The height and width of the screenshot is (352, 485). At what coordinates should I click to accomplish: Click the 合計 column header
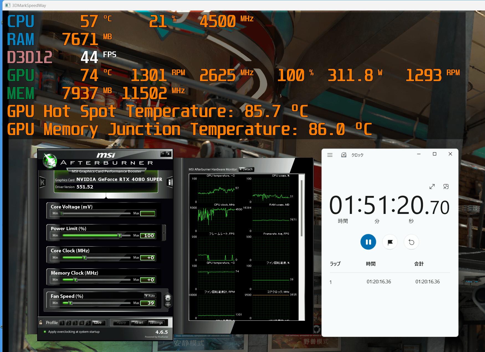click(x=419, y=264)
